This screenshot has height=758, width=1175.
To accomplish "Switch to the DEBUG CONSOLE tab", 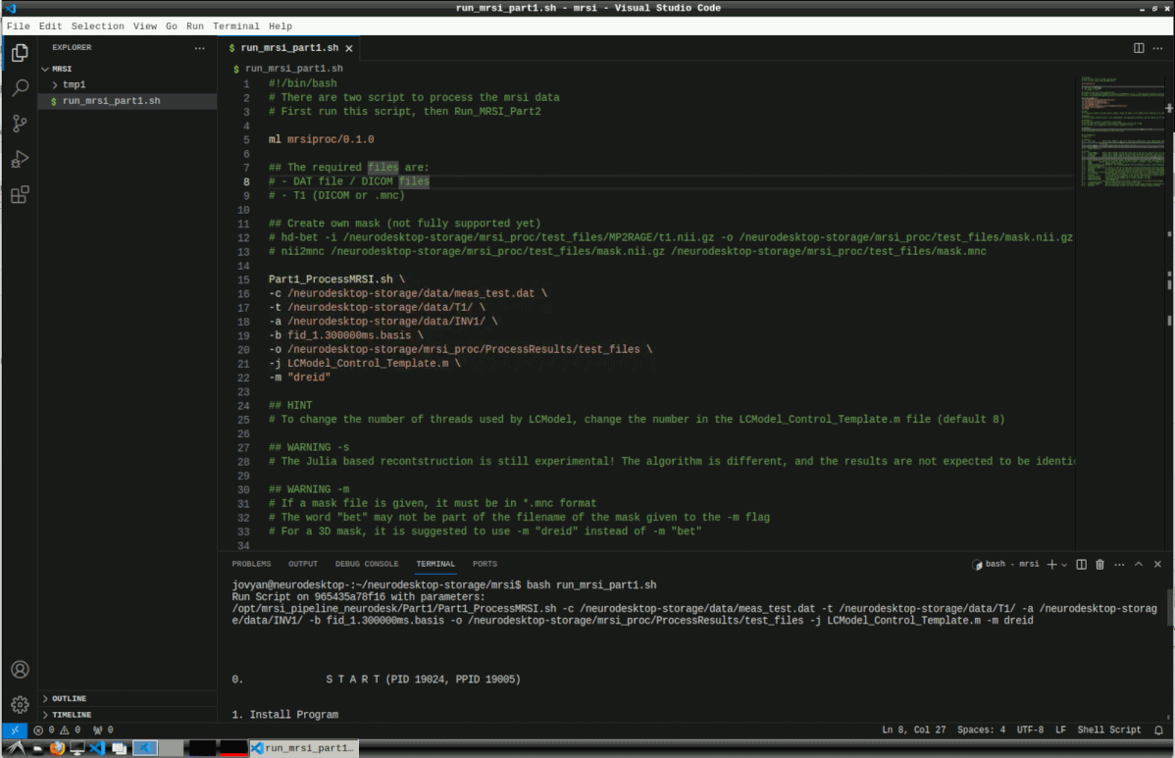I will click(367, 564).
